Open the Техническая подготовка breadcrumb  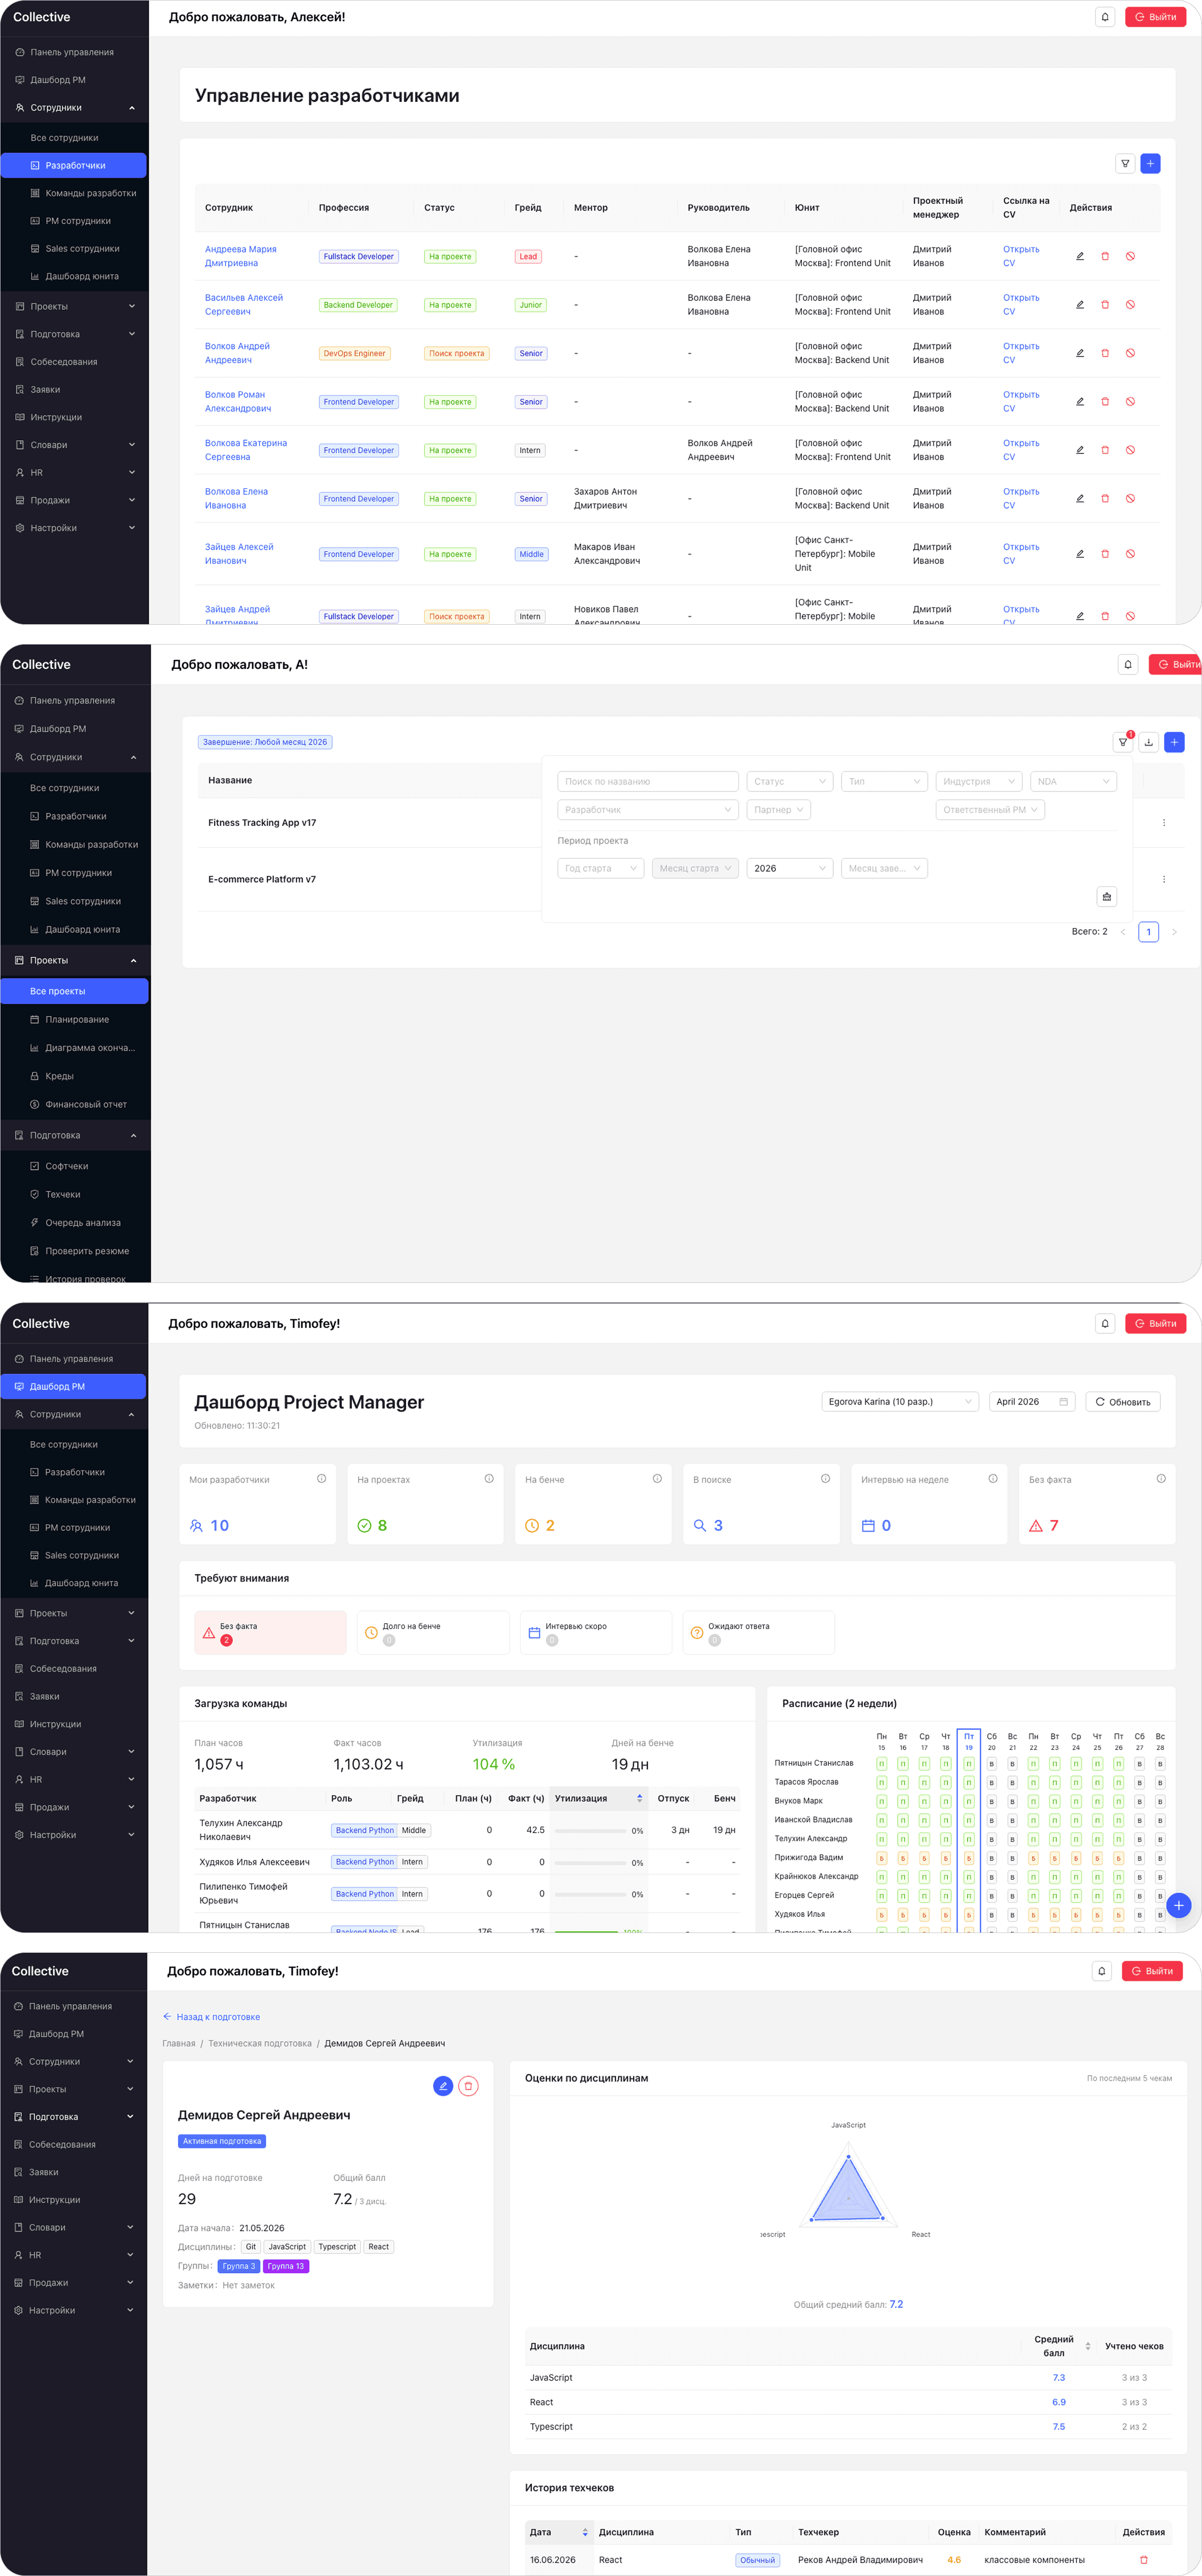260,2043
